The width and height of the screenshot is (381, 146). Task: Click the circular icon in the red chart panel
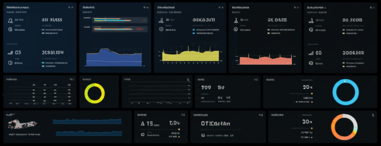click(x=236, y=29)
